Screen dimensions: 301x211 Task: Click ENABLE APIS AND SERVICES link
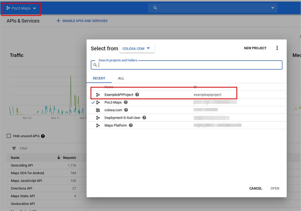[x=82, y=21]
